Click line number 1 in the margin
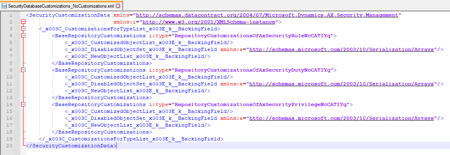Image resolution: width=450 pixels, height=155 pixels. (11, 15)
